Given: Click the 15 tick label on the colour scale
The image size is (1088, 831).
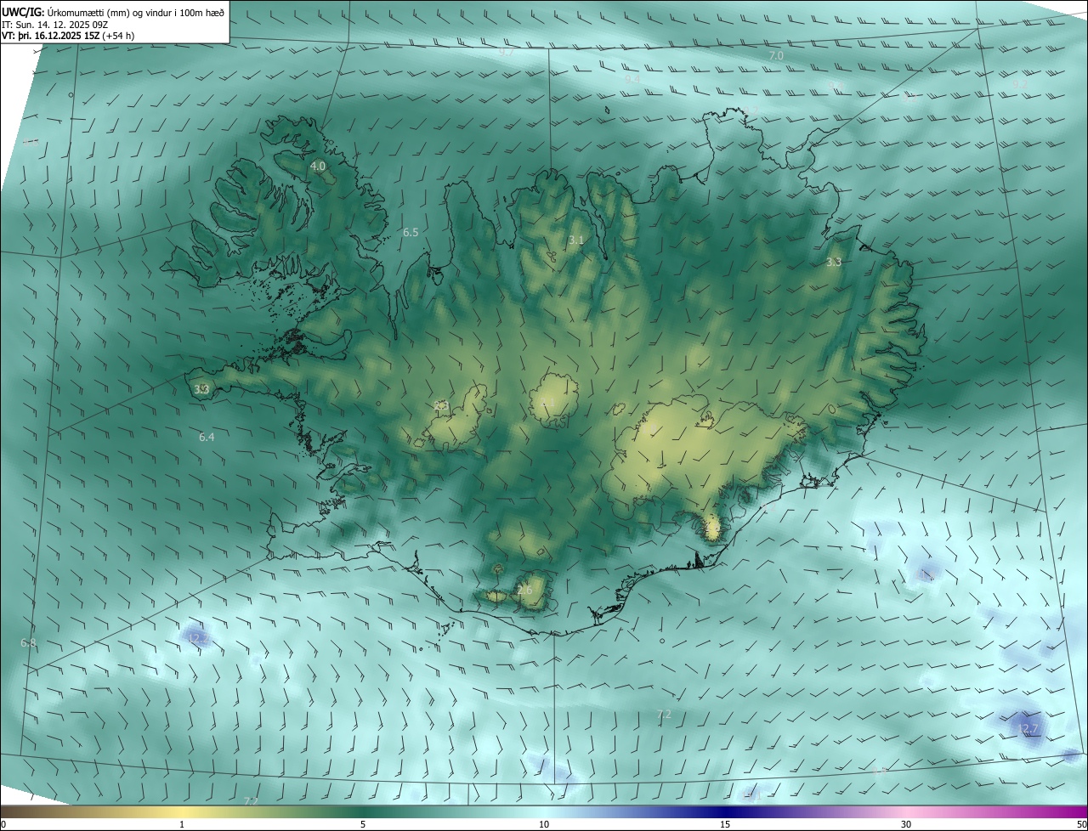Looking at the screenshot, I should pos(725,825).
